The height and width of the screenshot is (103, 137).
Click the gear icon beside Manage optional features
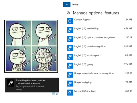coord(68,13)
